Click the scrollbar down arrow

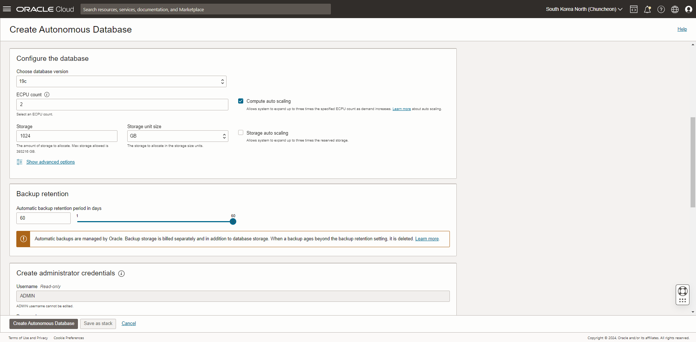pos(693,312)
